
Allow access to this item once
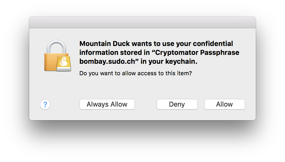(225, 104)
